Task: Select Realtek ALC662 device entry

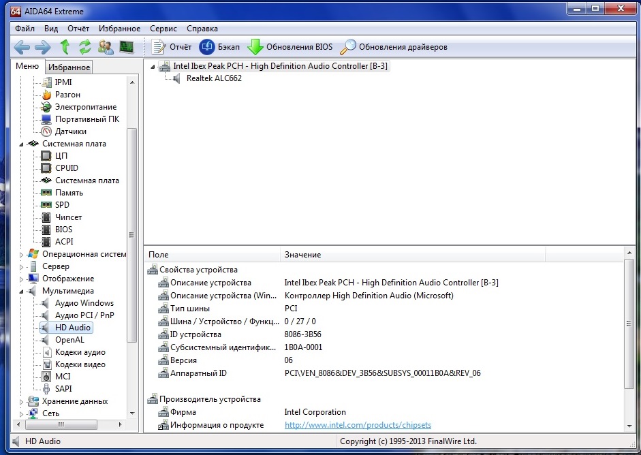Action: (x=214, y=78)
